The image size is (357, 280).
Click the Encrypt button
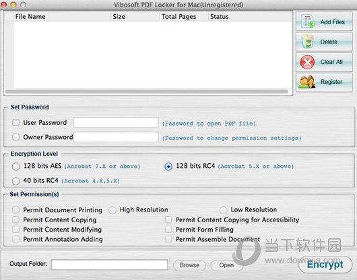[x=325, y=265]
